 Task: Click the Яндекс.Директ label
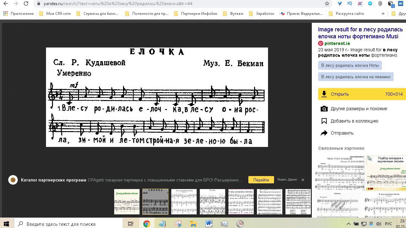pos(287,180)
